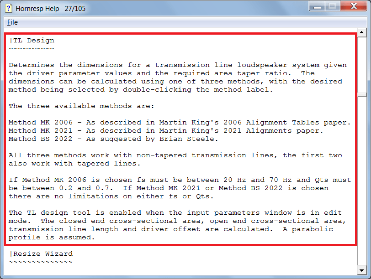Click the 'dimensions can be calculated' line
The width and height of the screenshot is (371, 279).
tap(175, 82)
